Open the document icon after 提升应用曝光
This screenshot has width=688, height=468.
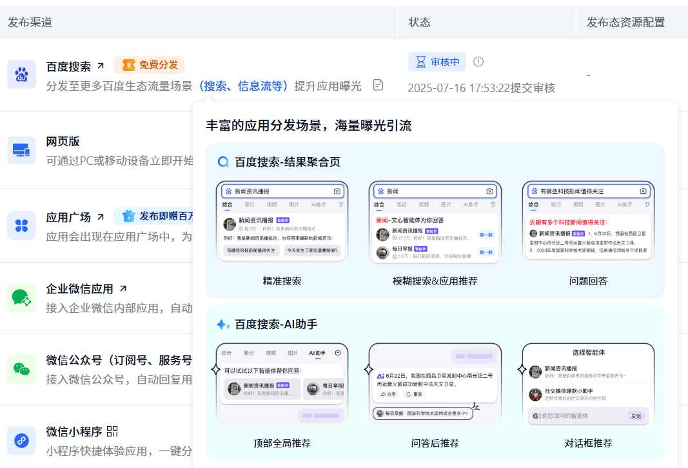[378, 85]
